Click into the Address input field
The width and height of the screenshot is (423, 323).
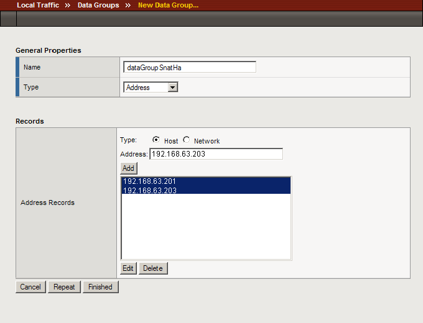point(216,154)
